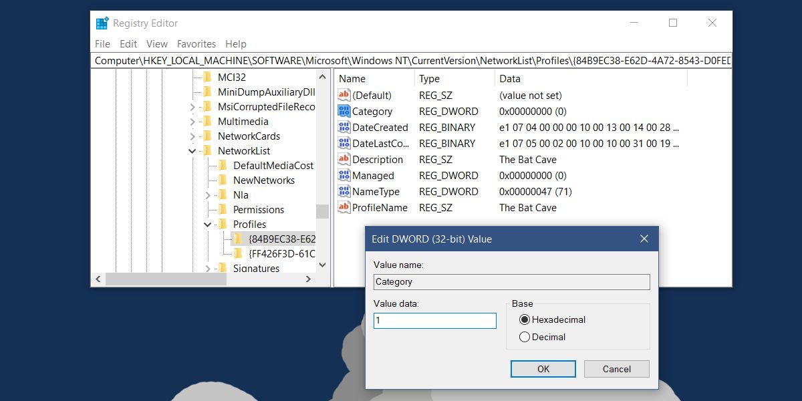Click the Registry Editor app icon in title bar
802x401 pixels.
pyautogui.click(x=102, y=23)
